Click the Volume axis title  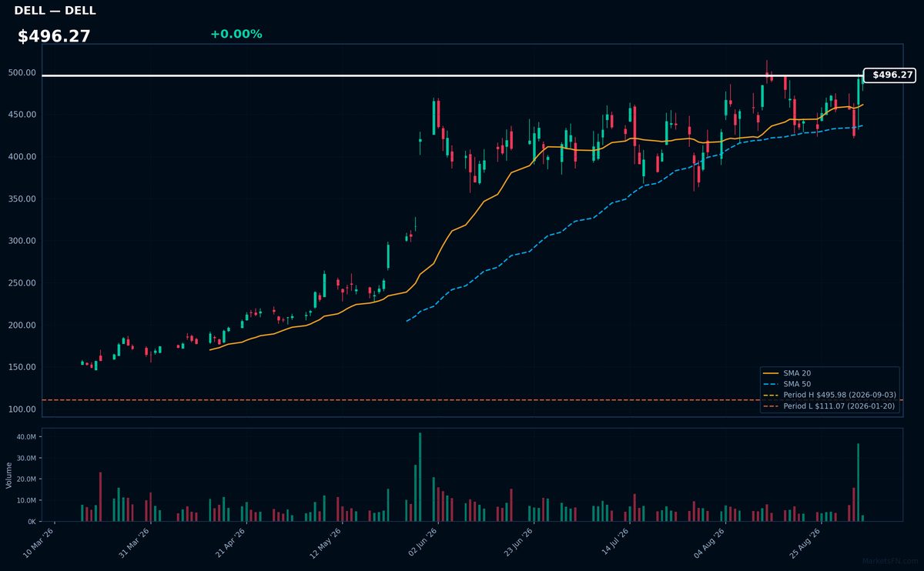(x=8, y=475)
